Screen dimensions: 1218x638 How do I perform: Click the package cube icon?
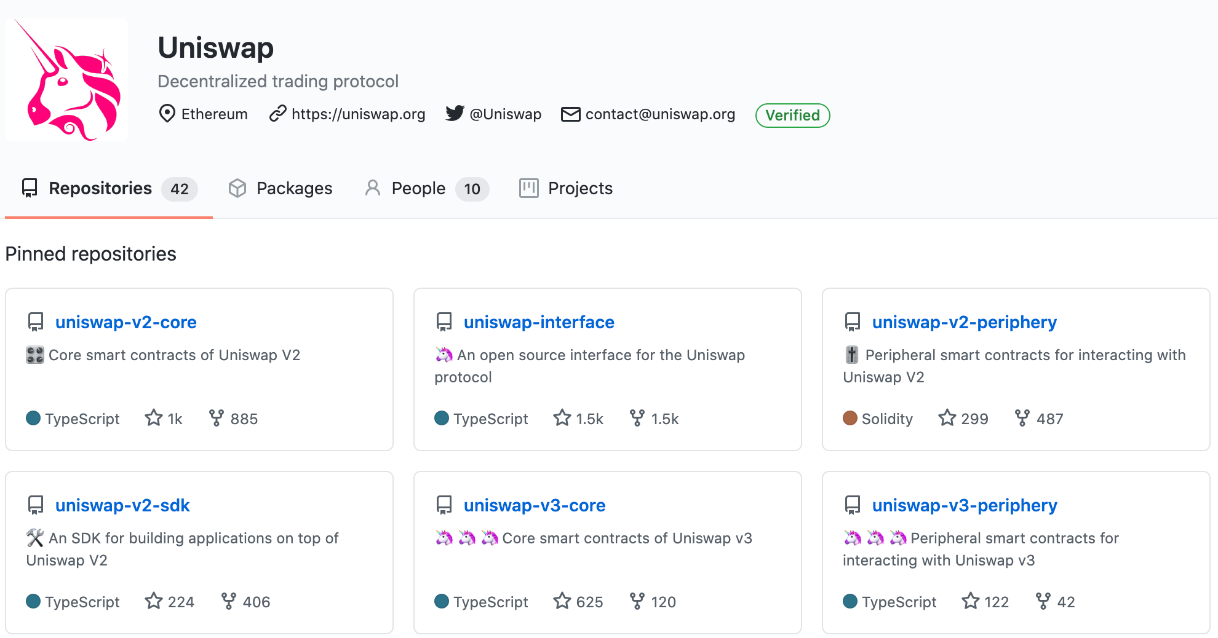[237, 188]
